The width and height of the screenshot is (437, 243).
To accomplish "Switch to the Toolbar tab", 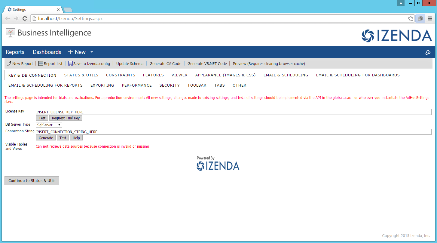I will 197,85.
